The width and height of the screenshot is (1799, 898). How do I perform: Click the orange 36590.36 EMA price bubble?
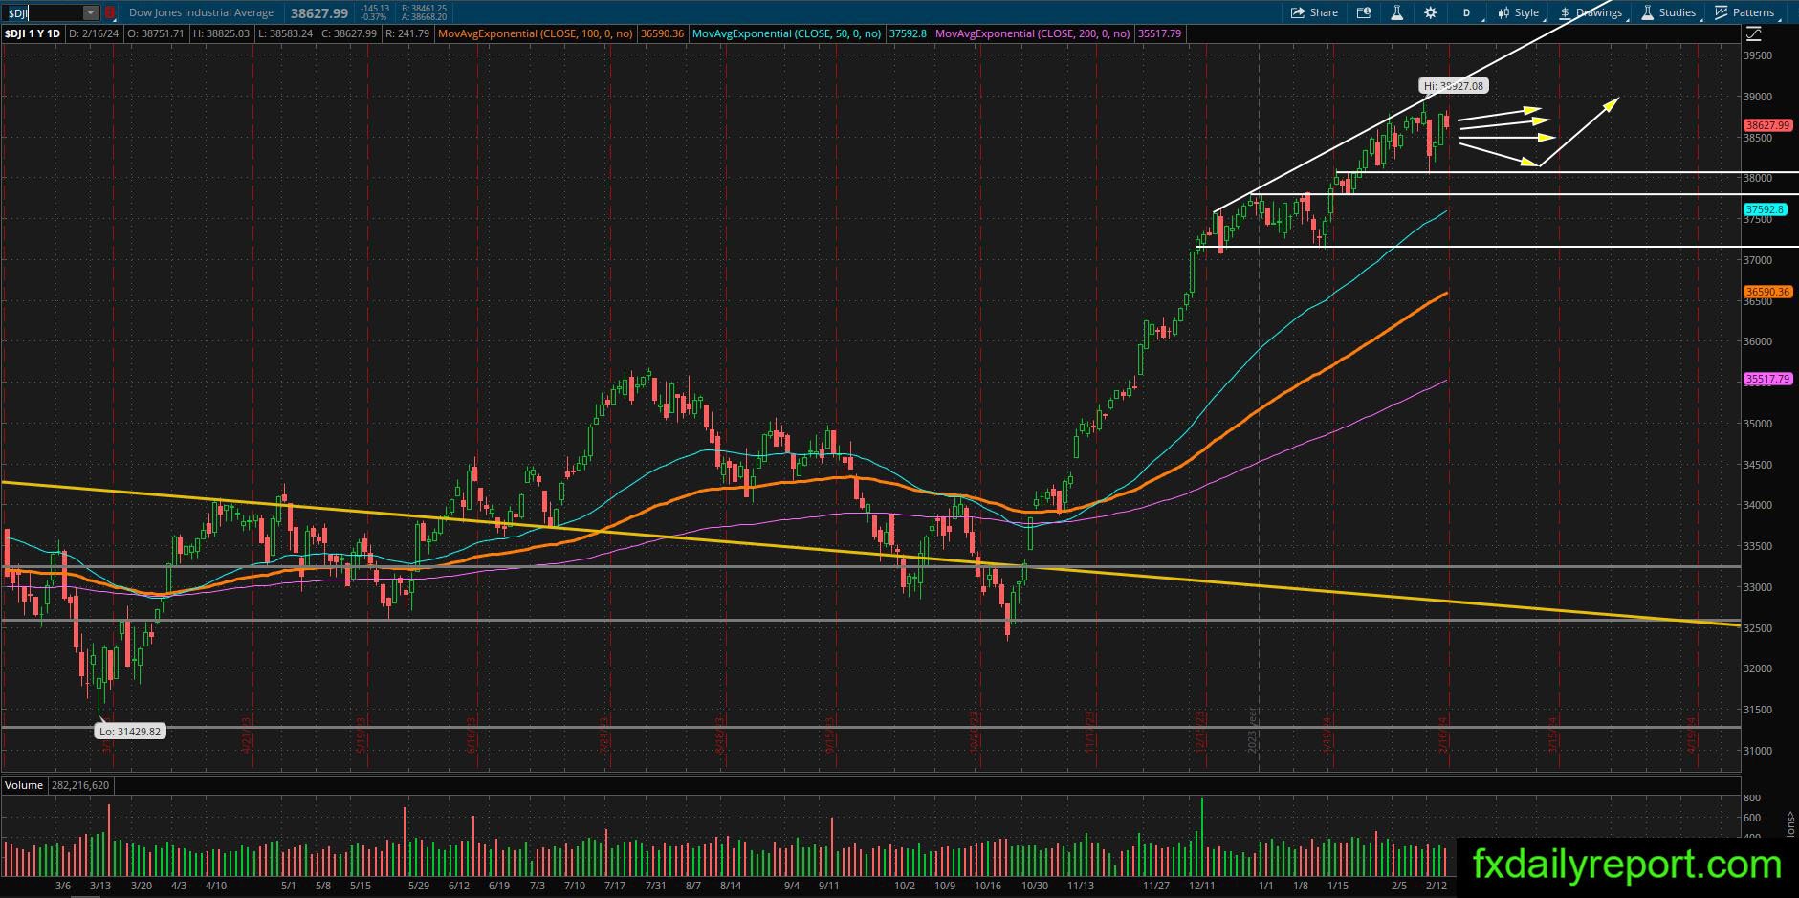click(x=1767, y=292)
